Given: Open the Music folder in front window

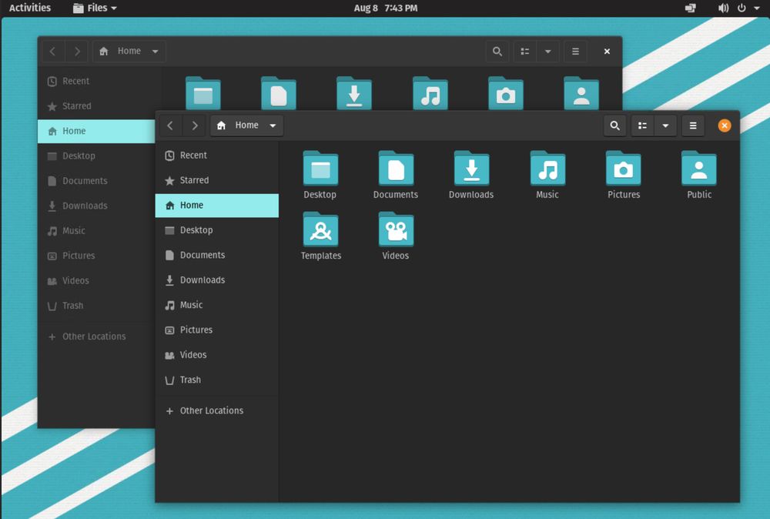Looking at the screenshot, I should click(x=547, y=175).
